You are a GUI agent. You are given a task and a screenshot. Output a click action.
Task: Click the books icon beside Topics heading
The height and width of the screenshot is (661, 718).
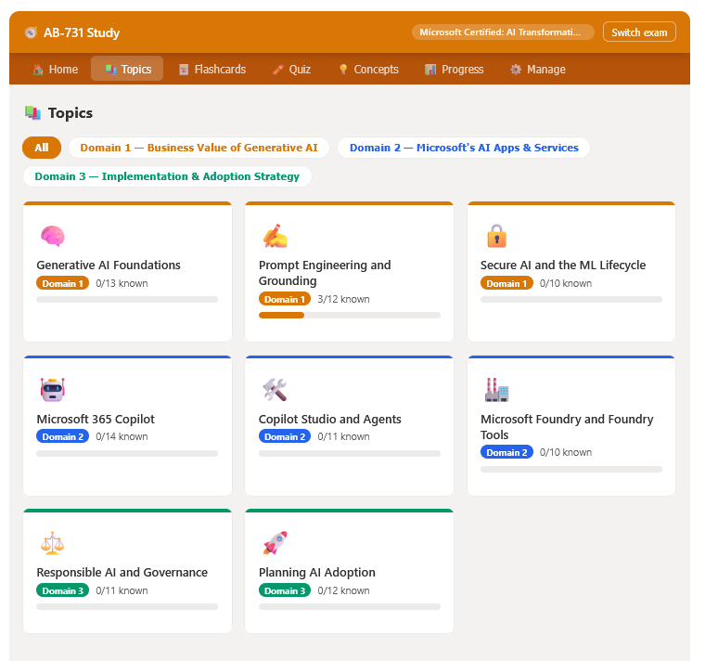(x=33, y=112)
